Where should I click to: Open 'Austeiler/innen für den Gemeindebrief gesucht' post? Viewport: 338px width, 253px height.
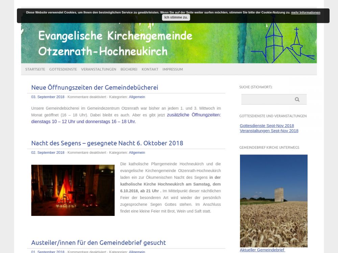(x=98, y=243)
